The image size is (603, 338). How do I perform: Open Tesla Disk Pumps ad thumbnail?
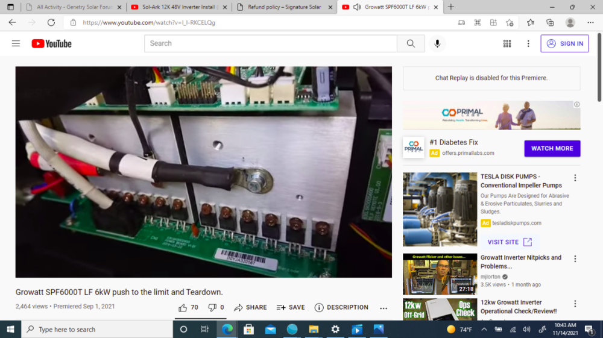pos(440,209)
